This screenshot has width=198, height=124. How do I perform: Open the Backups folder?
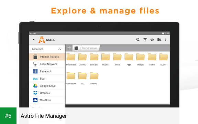94,60
